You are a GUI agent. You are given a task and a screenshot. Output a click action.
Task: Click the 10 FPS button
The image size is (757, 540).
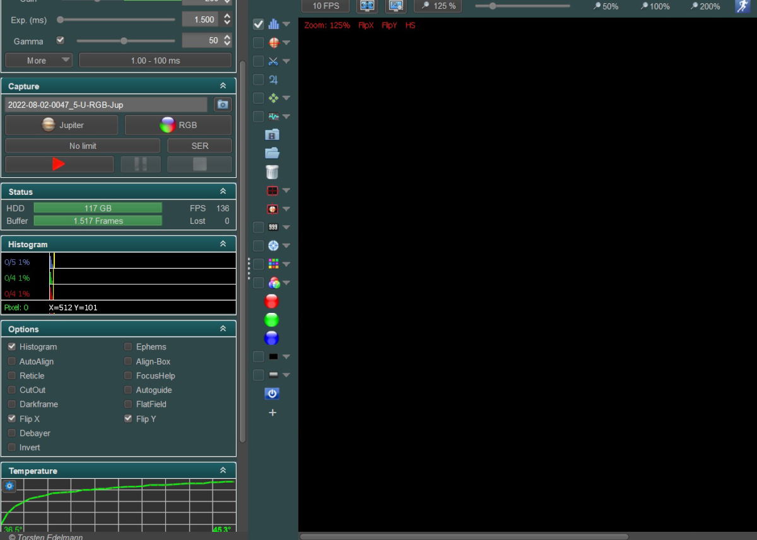coord(326,6)
